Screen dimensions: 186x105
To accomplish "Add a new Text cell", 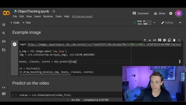I will pyautogui.click(x=26, y=23).
